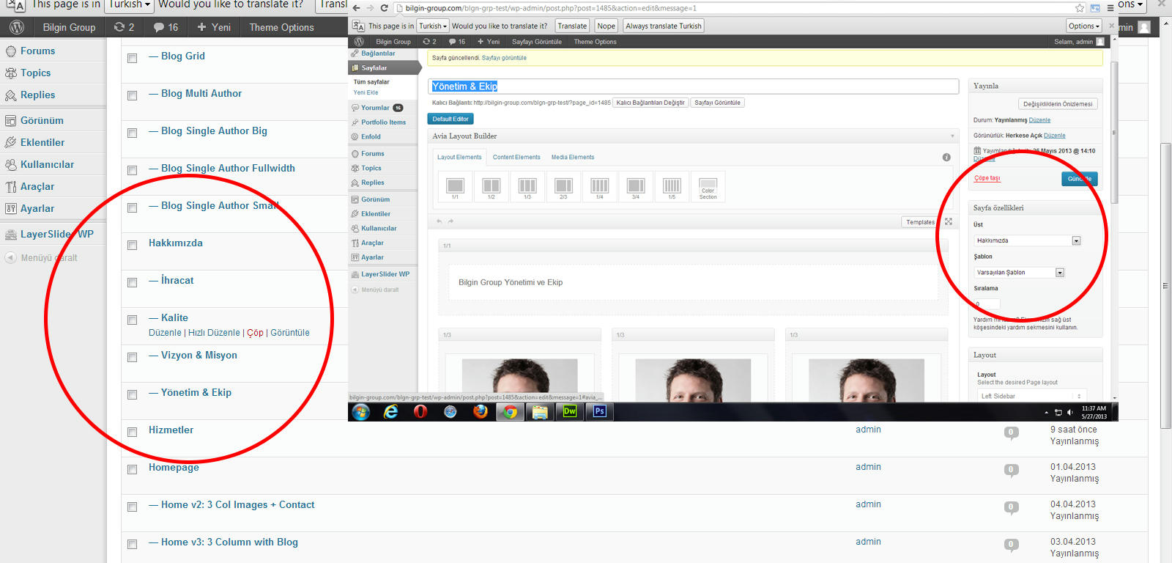Select the 1/1 full-width layout element
The width and height of the screenshot is (1172, 563).
[x=455, y=186]
